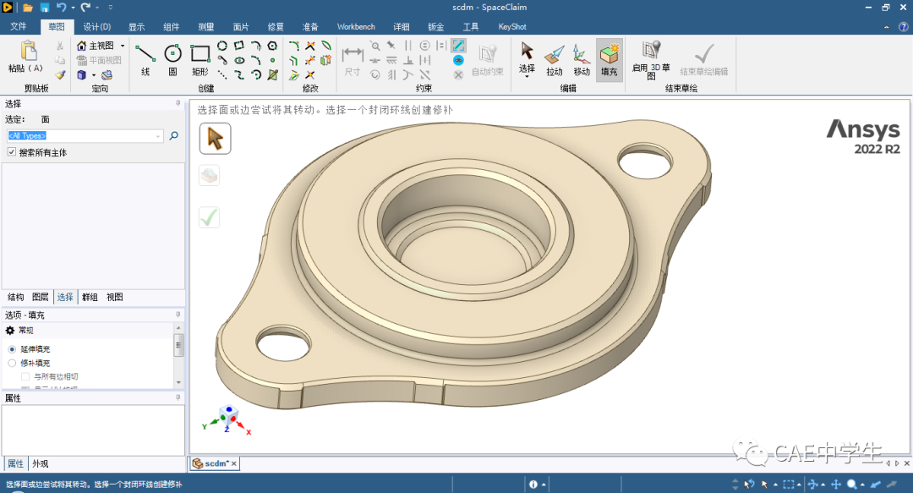Collapse the ribbon with the chevron
The height and width of the screenshot is (493, 913).
coord(887,27)
